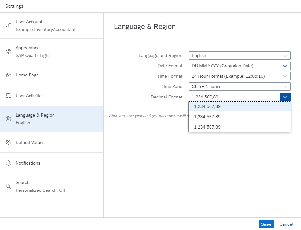The width and height of the screenshot is (301, 230).
Task: Open the Search settings entry
Action: tap(52, 186)
